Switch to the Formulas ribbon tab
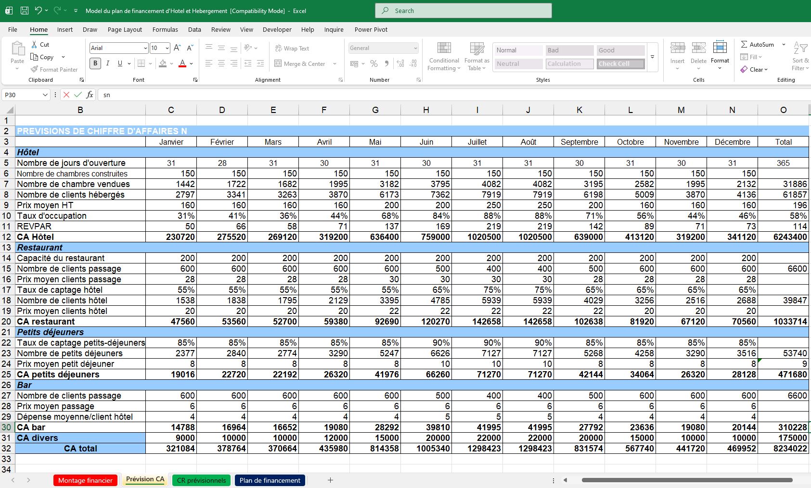Image resolution: width=811 pixels, height=488 pixels. 165,29
